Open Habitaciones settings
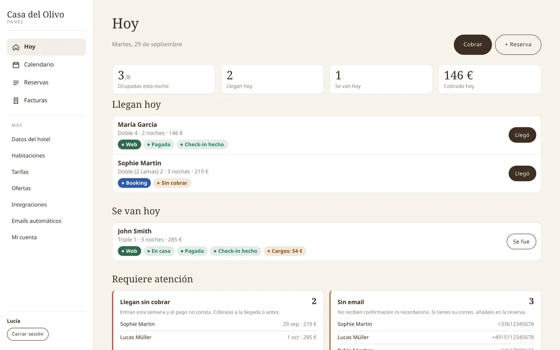560x350 pixels. click(46, 155)
